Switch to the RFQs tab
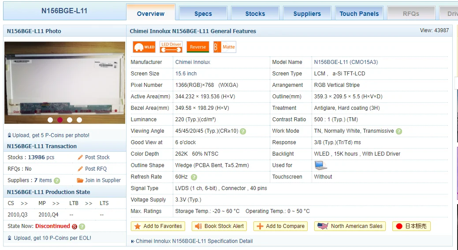This screenshot has width=458, height=250. (x=411, y=13)
